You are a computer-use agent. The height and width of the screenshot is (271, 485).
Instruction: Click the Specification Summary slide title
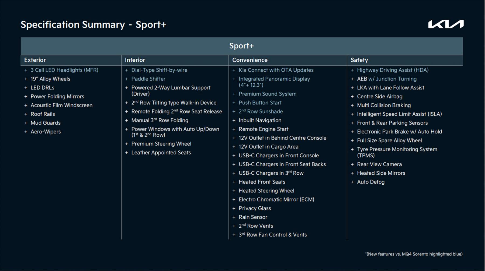pyautogui.click(x=93, y=24)
